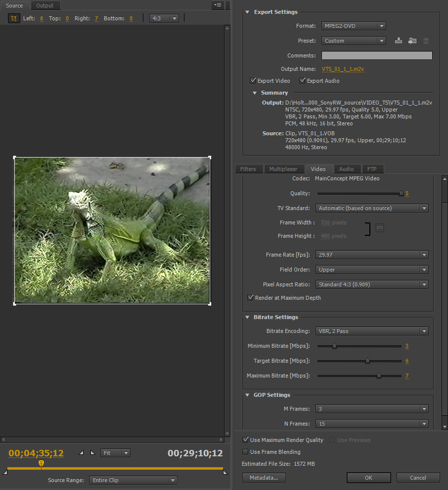This screenshot has width=448, height=490.
Task: Open the Bitrate Encoding dropdown
Action: pos(372,331)
